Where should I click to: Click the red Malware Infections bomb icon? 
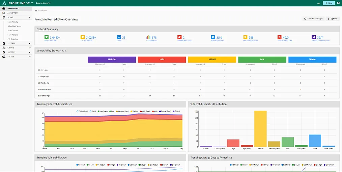click(179, 37)
